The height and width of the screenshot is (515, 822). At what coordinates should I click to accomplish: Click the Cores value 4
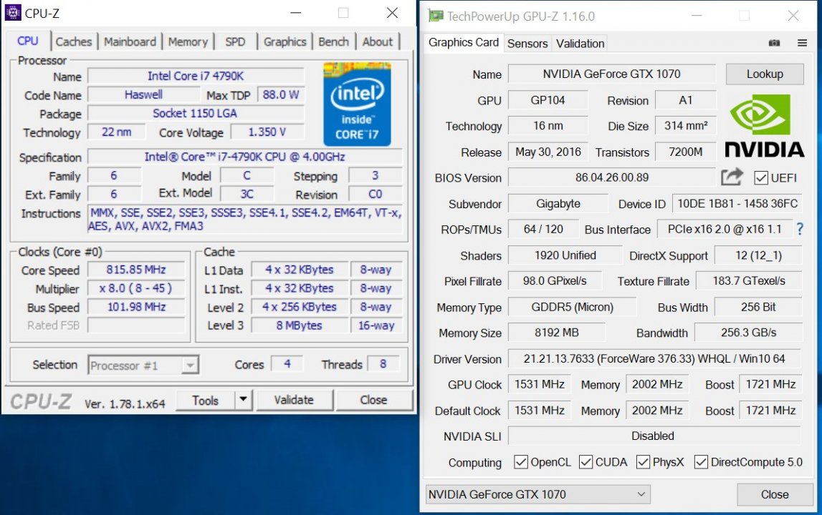287,364
